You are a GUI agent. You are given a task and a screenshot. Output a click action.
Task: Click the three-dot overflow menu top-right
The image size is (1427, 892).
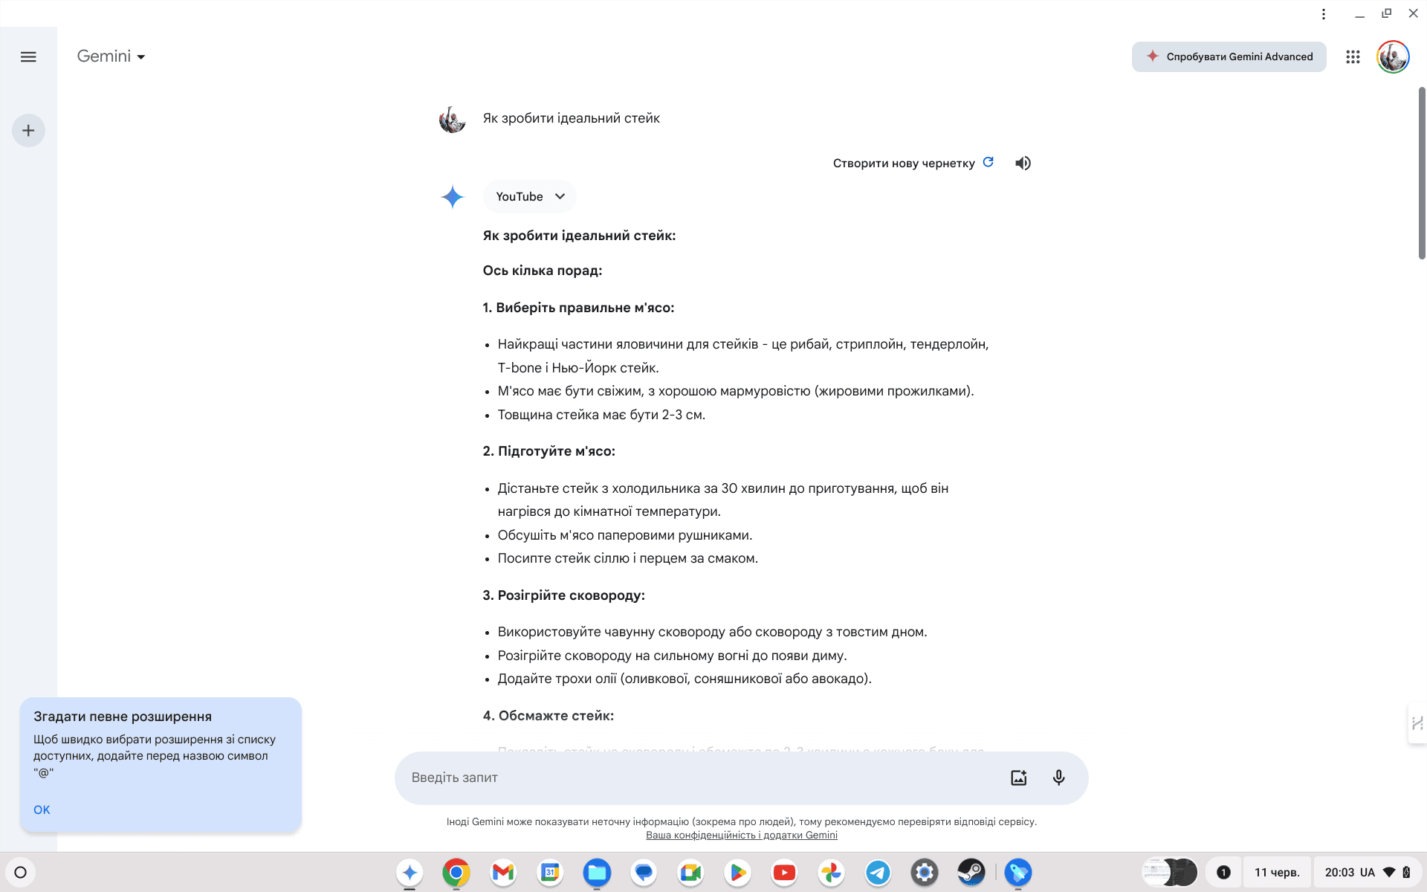click(x=1323, y=14)
